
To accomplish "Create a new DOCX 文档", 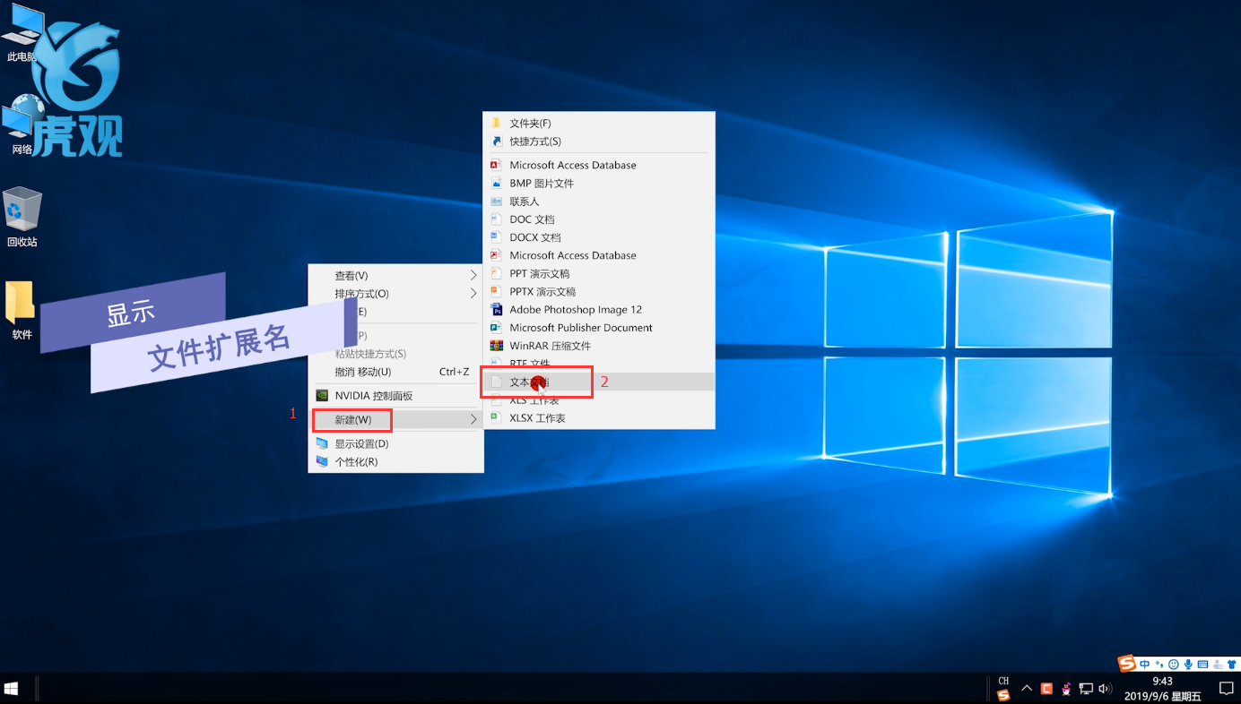I will pyautogui.click(x=598, y=237).
